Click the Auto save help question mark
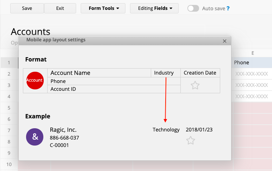Viewport: 272px width, 171px height. [228, 8]
